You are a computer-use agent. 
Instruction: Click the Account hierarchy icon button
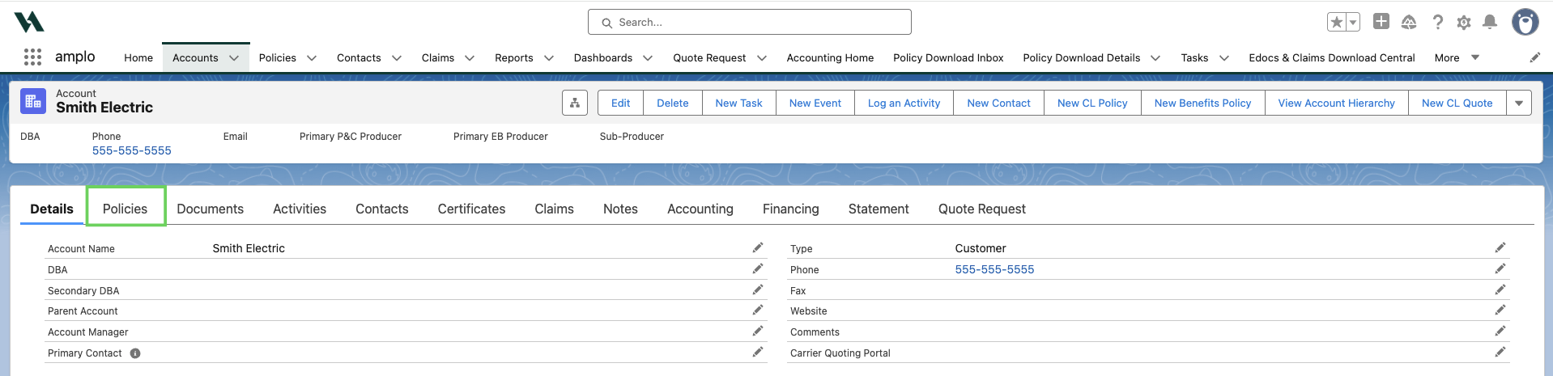tap(575, 103)
